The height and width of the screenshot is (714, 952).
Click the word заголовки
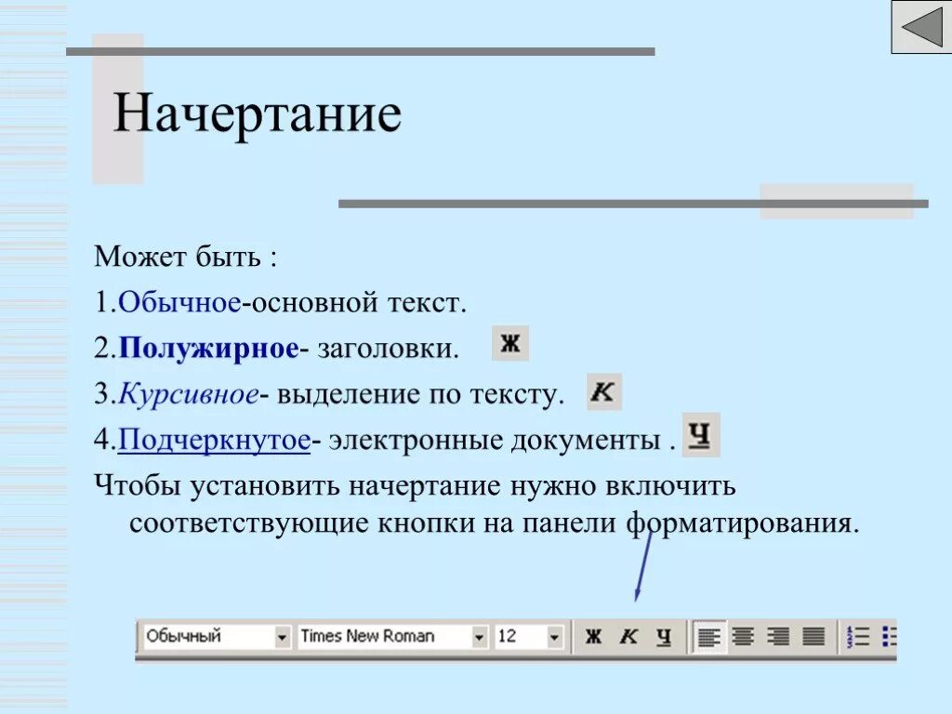(x=388, y=349)
